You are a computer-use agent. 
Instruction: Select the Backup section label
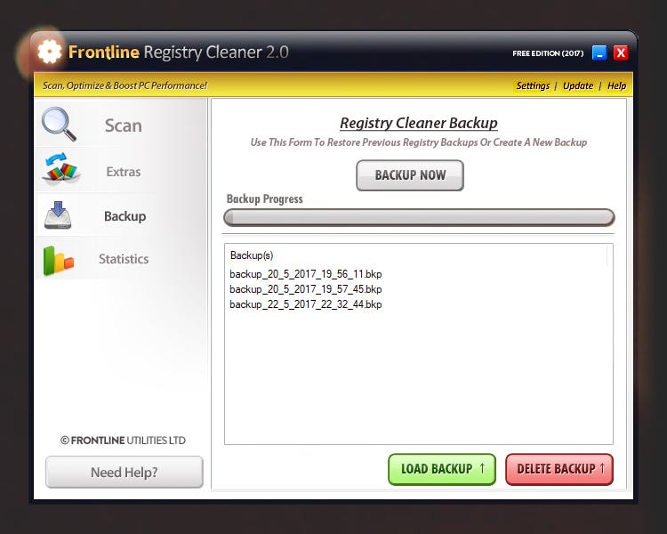click(125, 216)
